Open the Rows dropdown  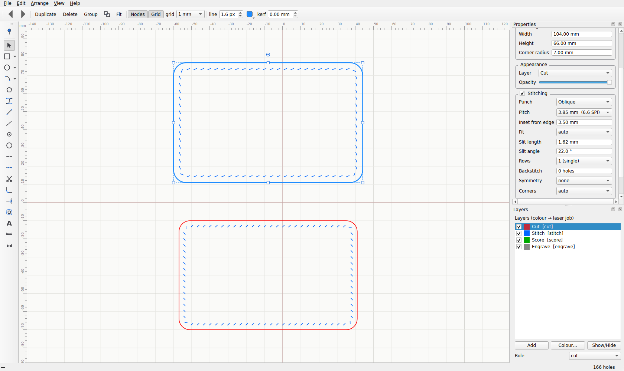click(x=584, y=161)
